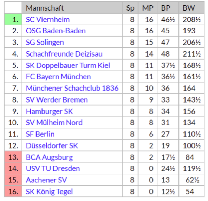Click the Aachener SV link
Screen dimensions: 208x201
point(46,180)
